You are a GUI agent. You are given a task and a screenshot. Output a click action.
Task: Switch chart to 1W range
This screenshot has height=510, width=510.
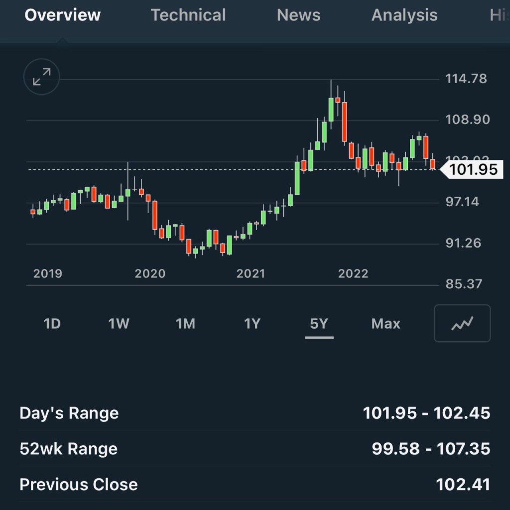coord(119,324)
